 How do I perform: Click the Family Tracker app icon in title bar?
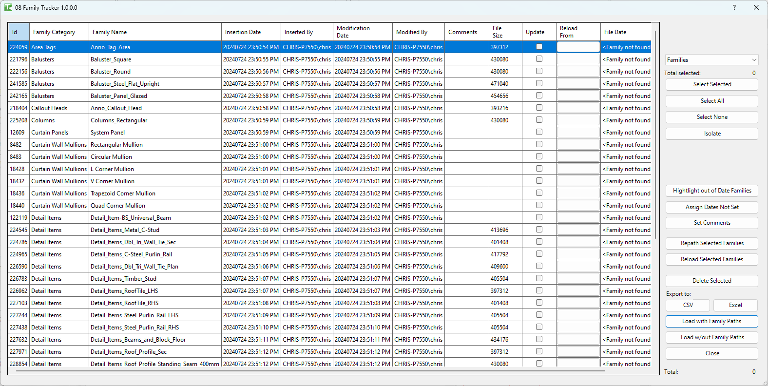click(x=8, y=7)
